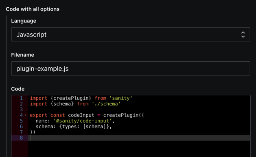Click "{types: [schema]}" on line 6
Image resolution: width=256 pixels, height=157 pixels.
(x=84, y=127)
